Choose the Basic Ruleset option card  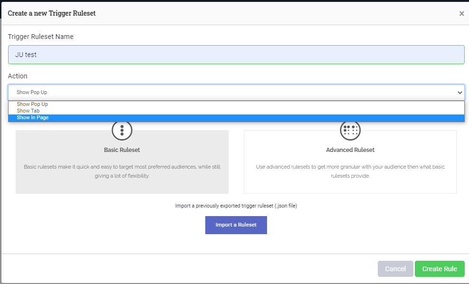[122, 161]
